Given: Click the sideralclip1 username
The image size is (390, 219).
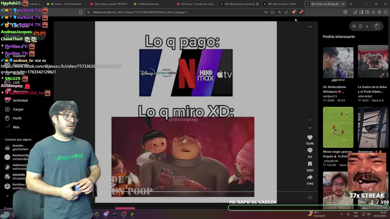Looking at the screenshot, I should (365, 96).
